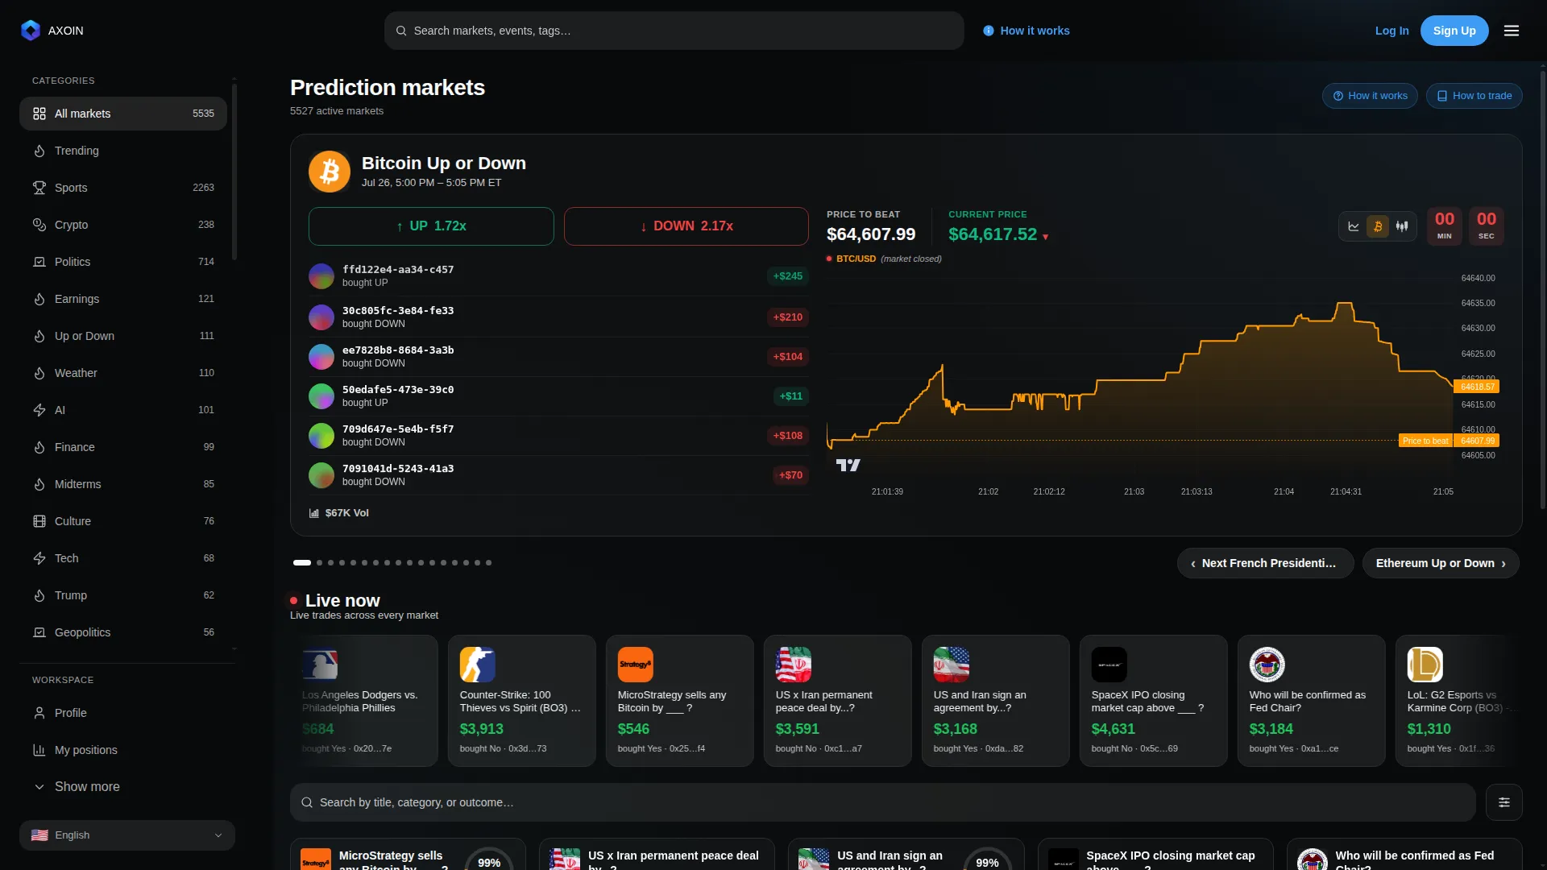The image size is (1547, 870).
Task: Focus the top markets search field
Action: coord(674,31)
